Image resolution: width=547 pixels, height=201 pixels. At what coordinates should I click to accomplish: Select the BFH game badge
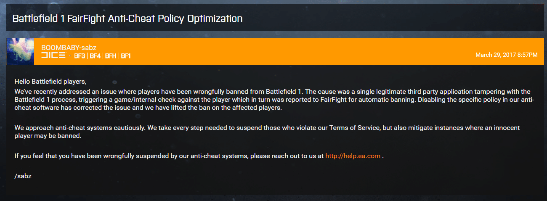pos(111,56)
